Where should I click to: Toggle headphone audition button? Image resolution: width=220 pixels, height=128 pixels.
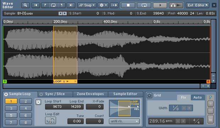pyautogui.click(x=176, y=5)
